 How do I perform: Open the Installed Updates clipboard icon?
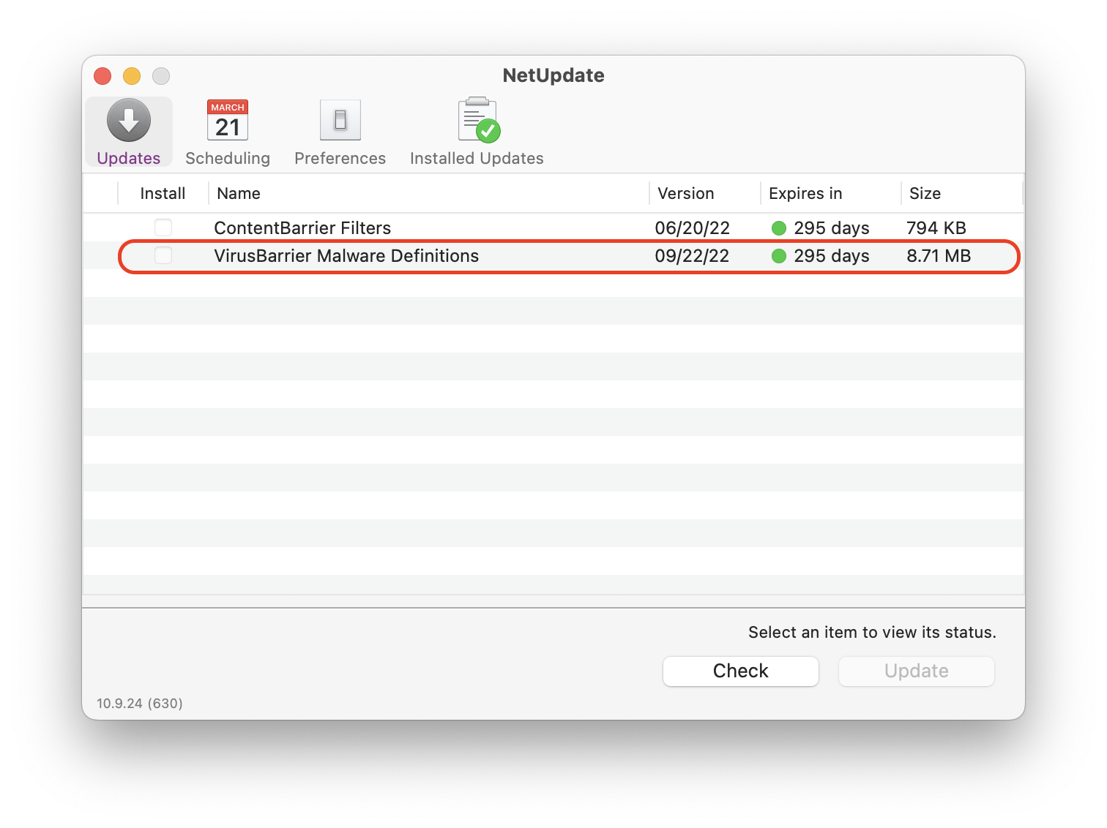(x=479, y=120)
